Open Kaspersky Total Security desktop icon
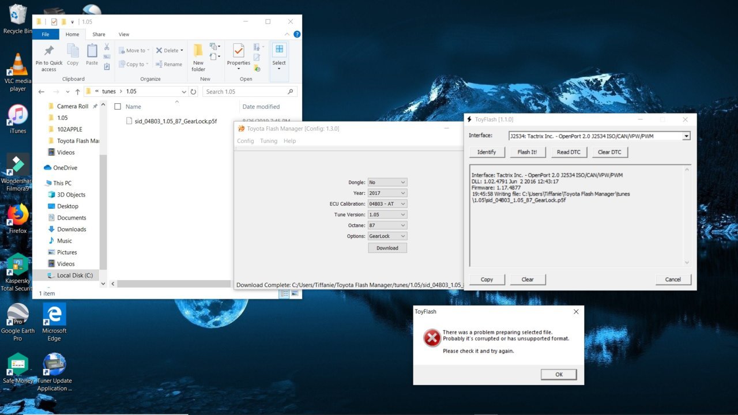Image resolution: width=738 pixels, height=415 pixels. click(18, 273)
